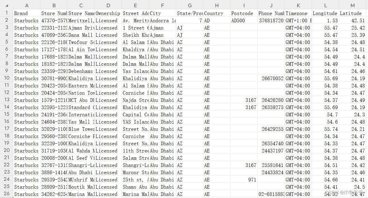Select column G header
The image size is (368, 198).
[189, 5]
